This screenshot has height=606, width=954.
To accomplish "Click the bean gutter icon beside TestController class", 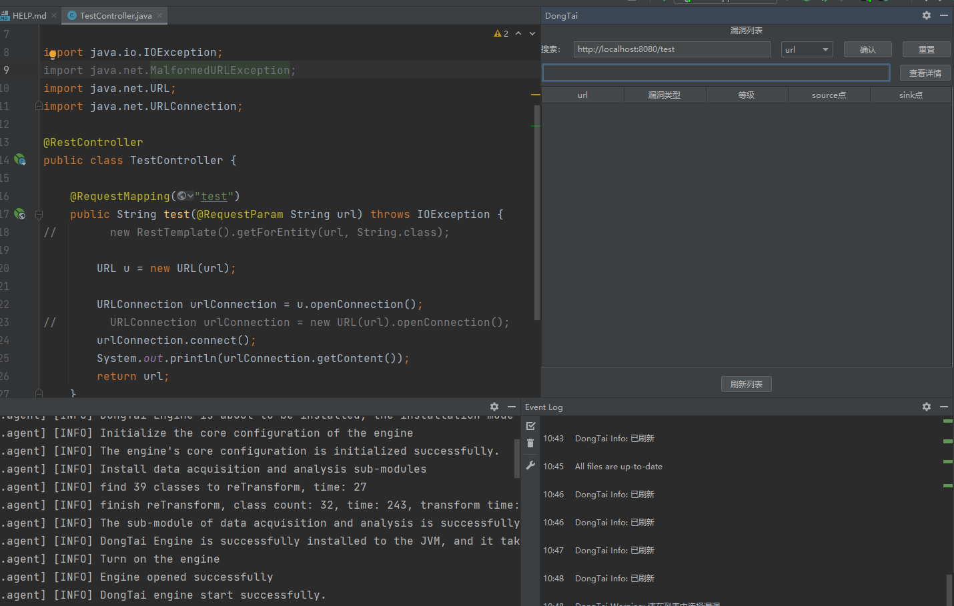I will click(20, 160).
